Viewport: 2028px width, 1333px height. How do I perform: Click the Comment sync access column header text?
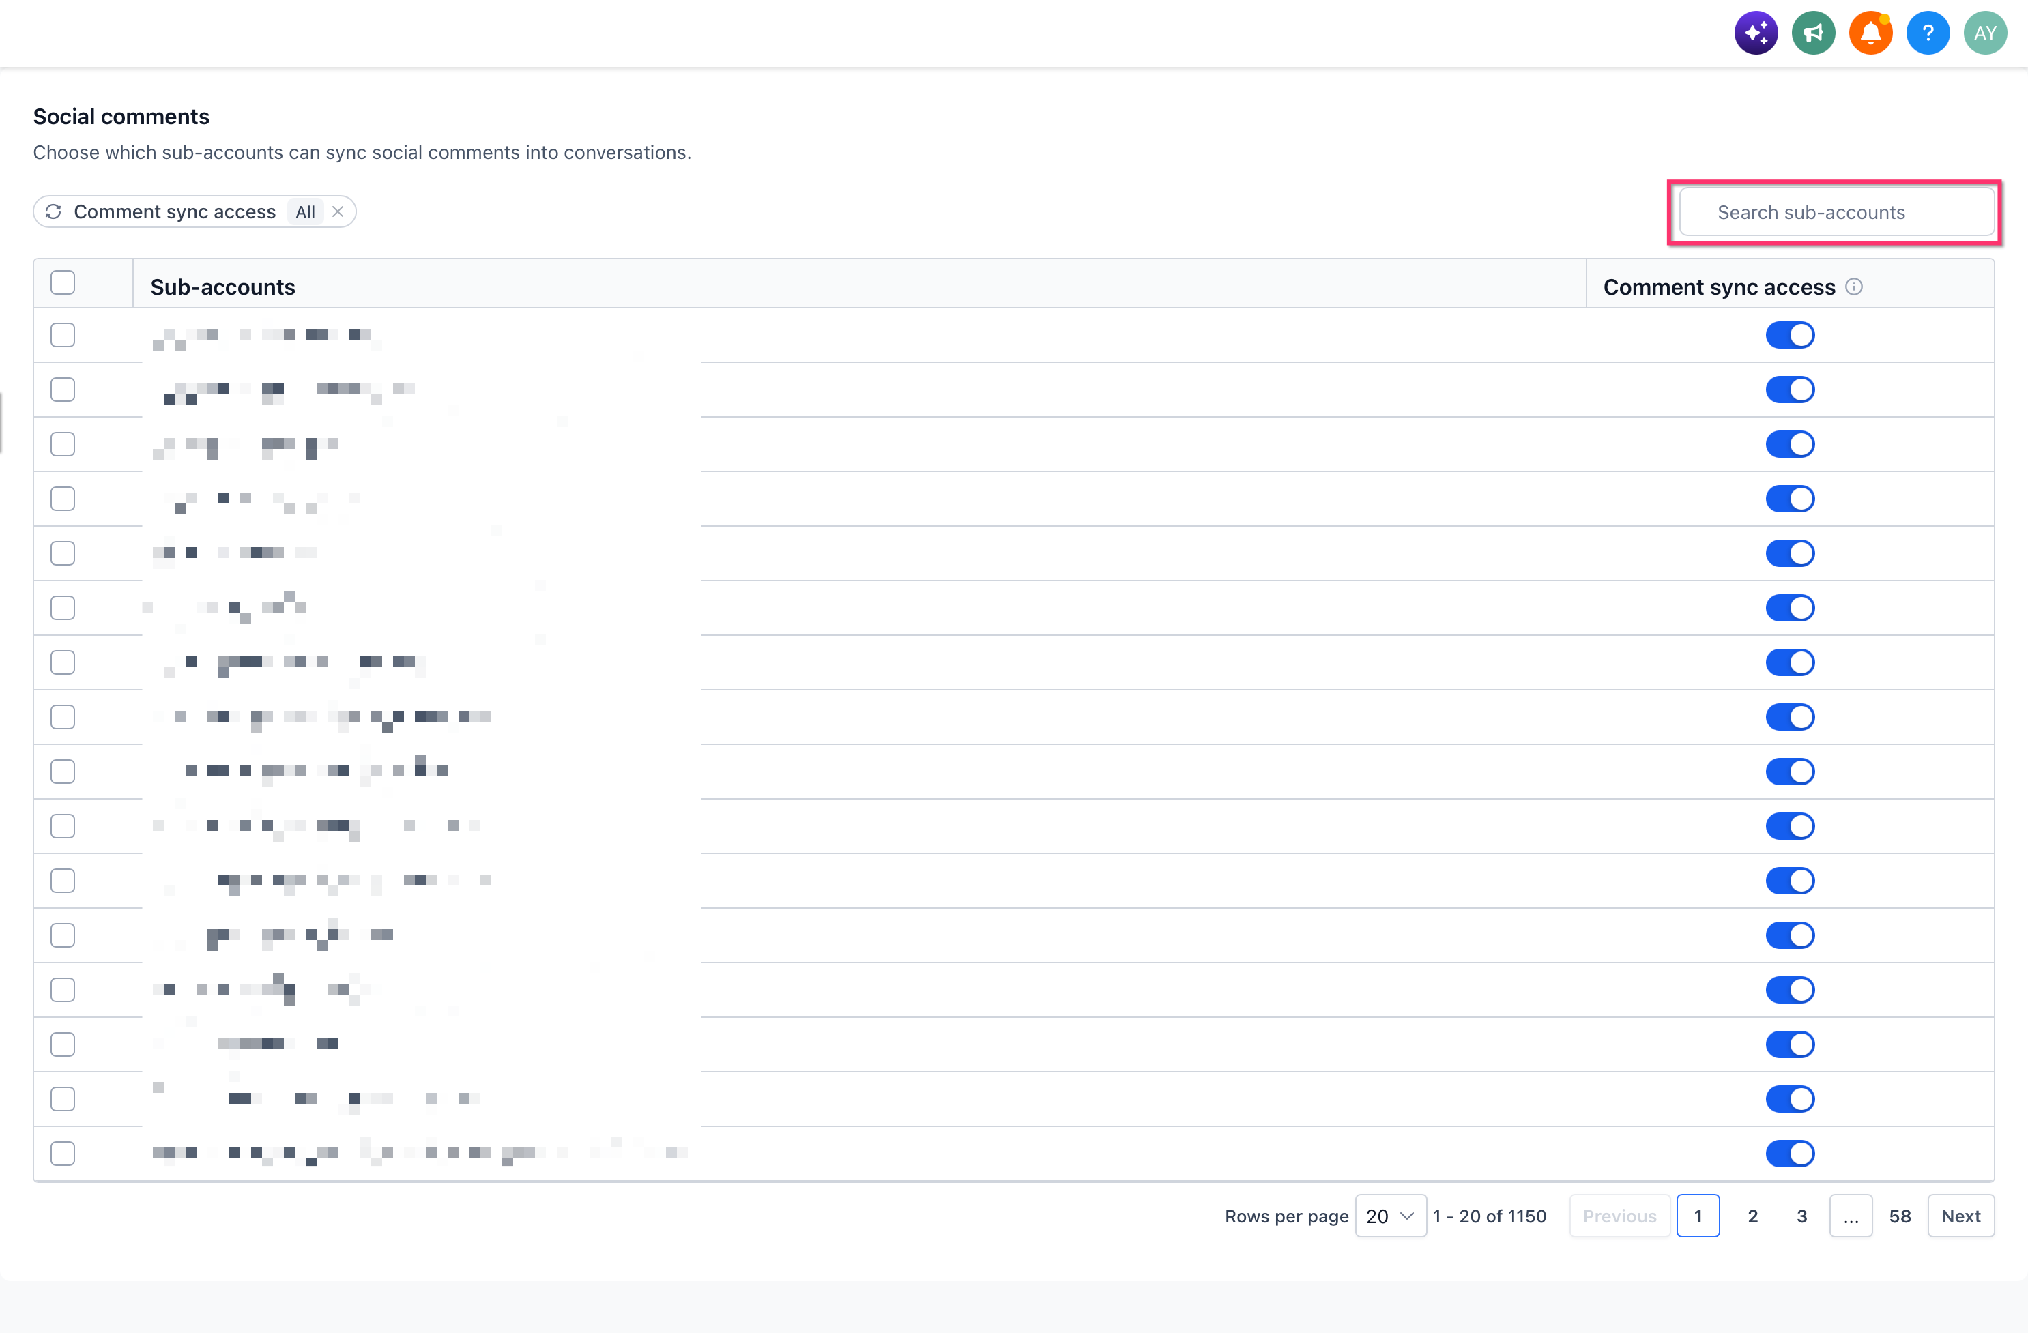point(1719,287)
